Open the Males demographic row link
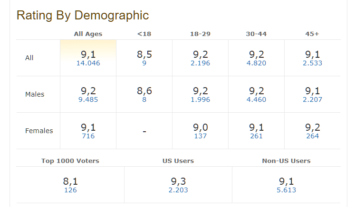This screenshot has height=207, width=355. (35, 94)
